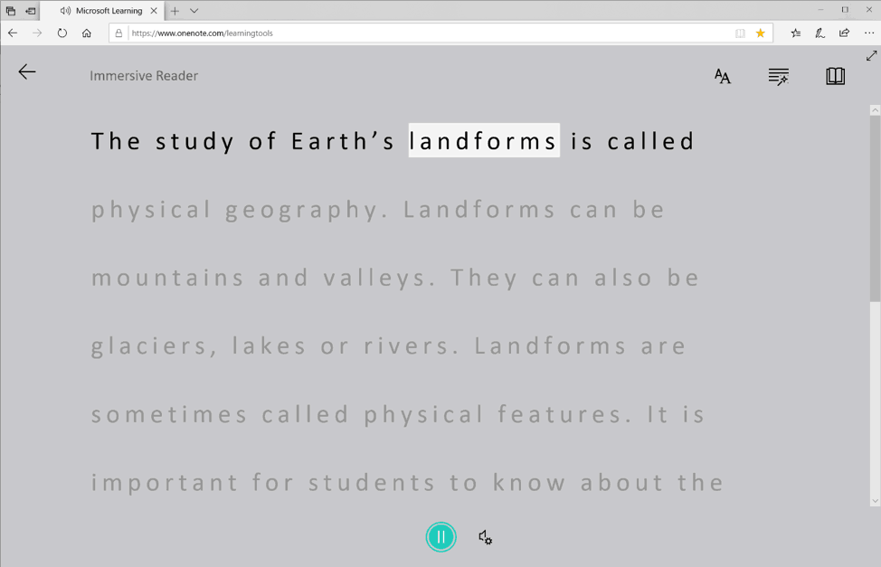Toggle browser reading view icon
This screenshot has height=567, width=881.
pyautogui.click(x=740, y=33)
